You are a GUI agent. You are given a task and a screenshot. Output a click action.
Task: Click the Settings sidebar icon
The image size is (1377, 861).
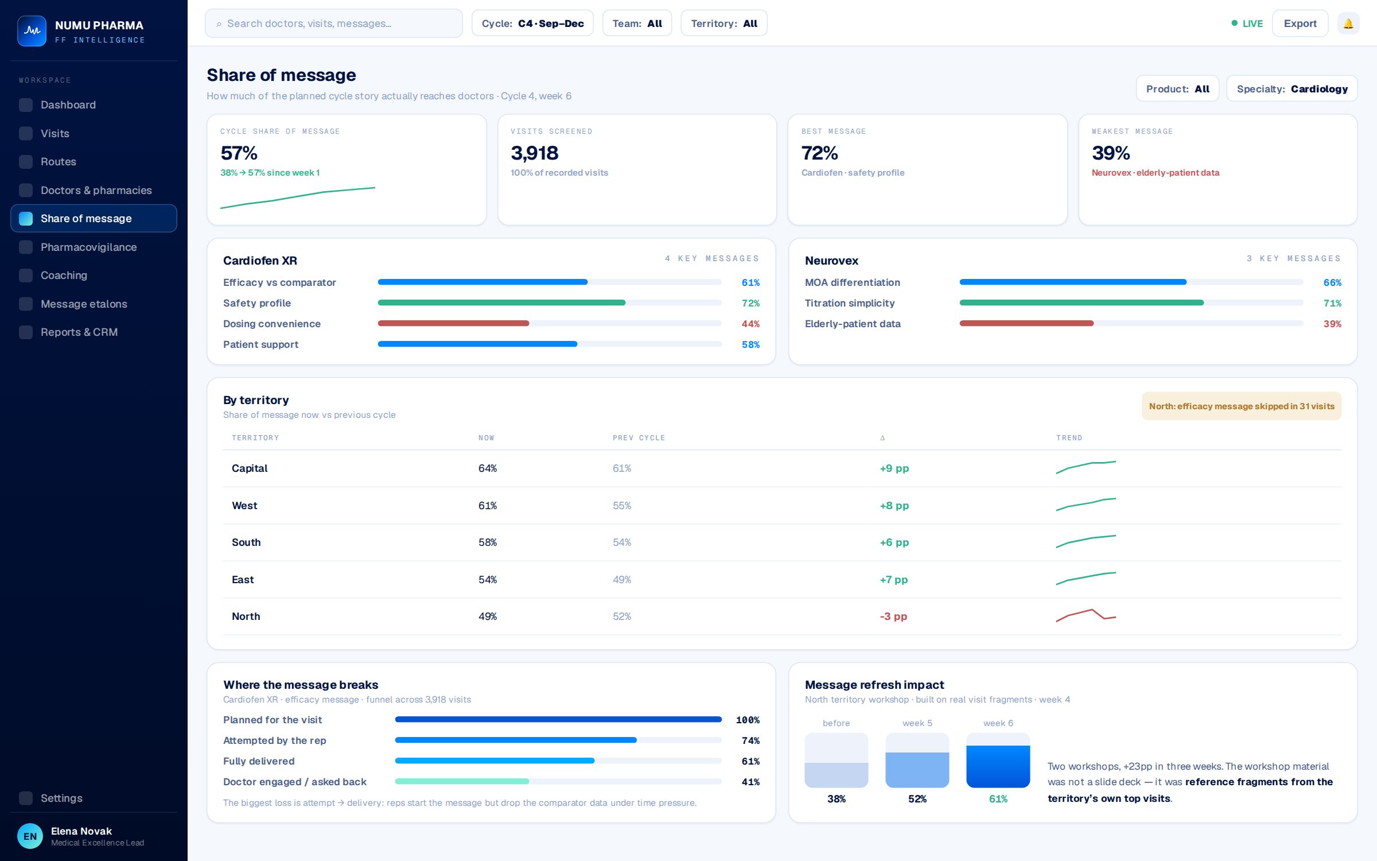[x=26, y=798]
